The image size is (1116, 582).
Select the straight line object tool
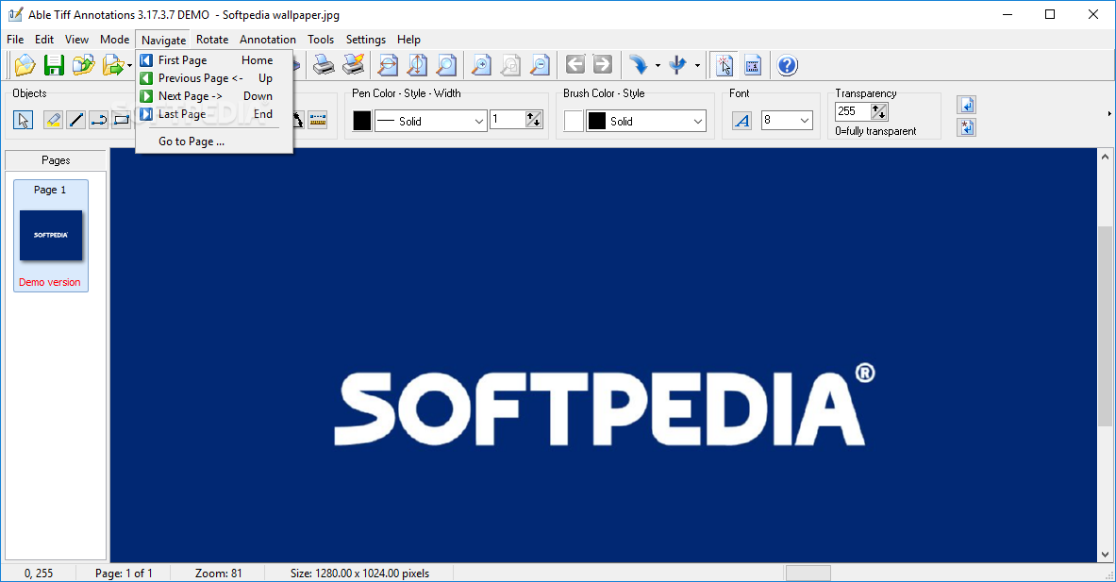point(76,120)
